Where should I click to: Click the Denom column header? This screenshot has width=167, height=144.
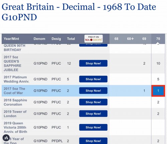tap(39, 39)
